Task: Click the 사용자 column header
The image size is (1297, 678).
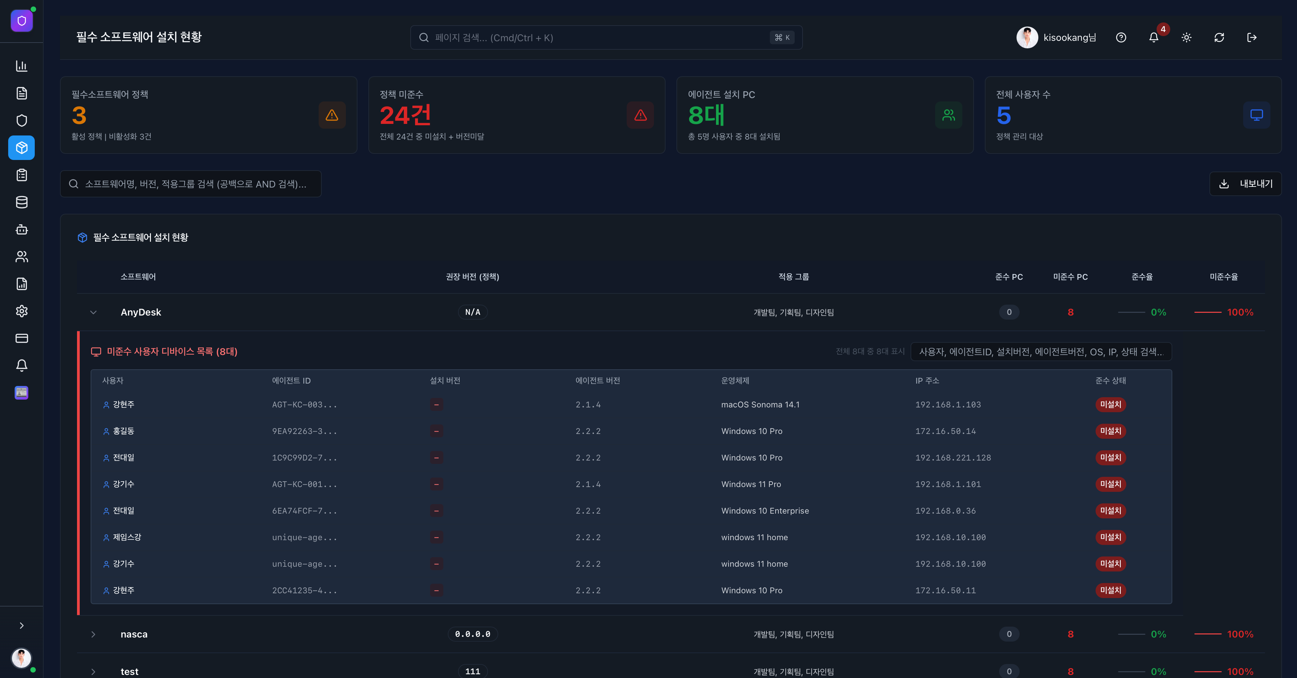Action: pyautogui.click(x=113, y=381)
